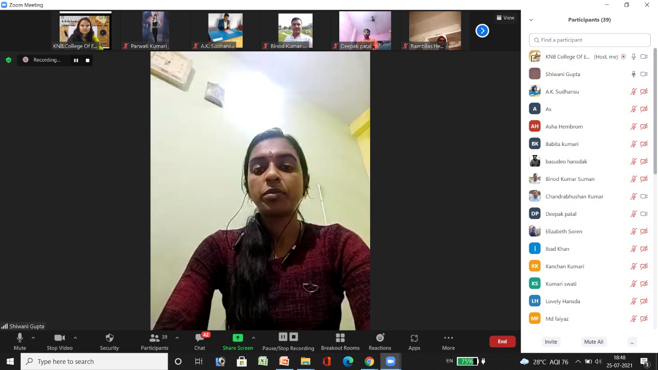
Task: Toggle host camera for KNB College Of E...
Action: click(644, 57)
